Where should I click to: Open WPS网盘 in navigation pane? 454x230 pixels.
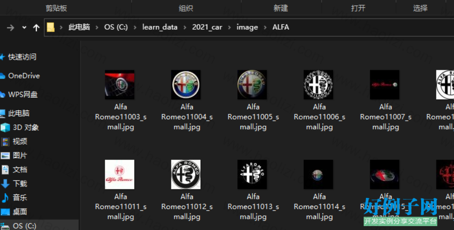click(x=23, y=94)
